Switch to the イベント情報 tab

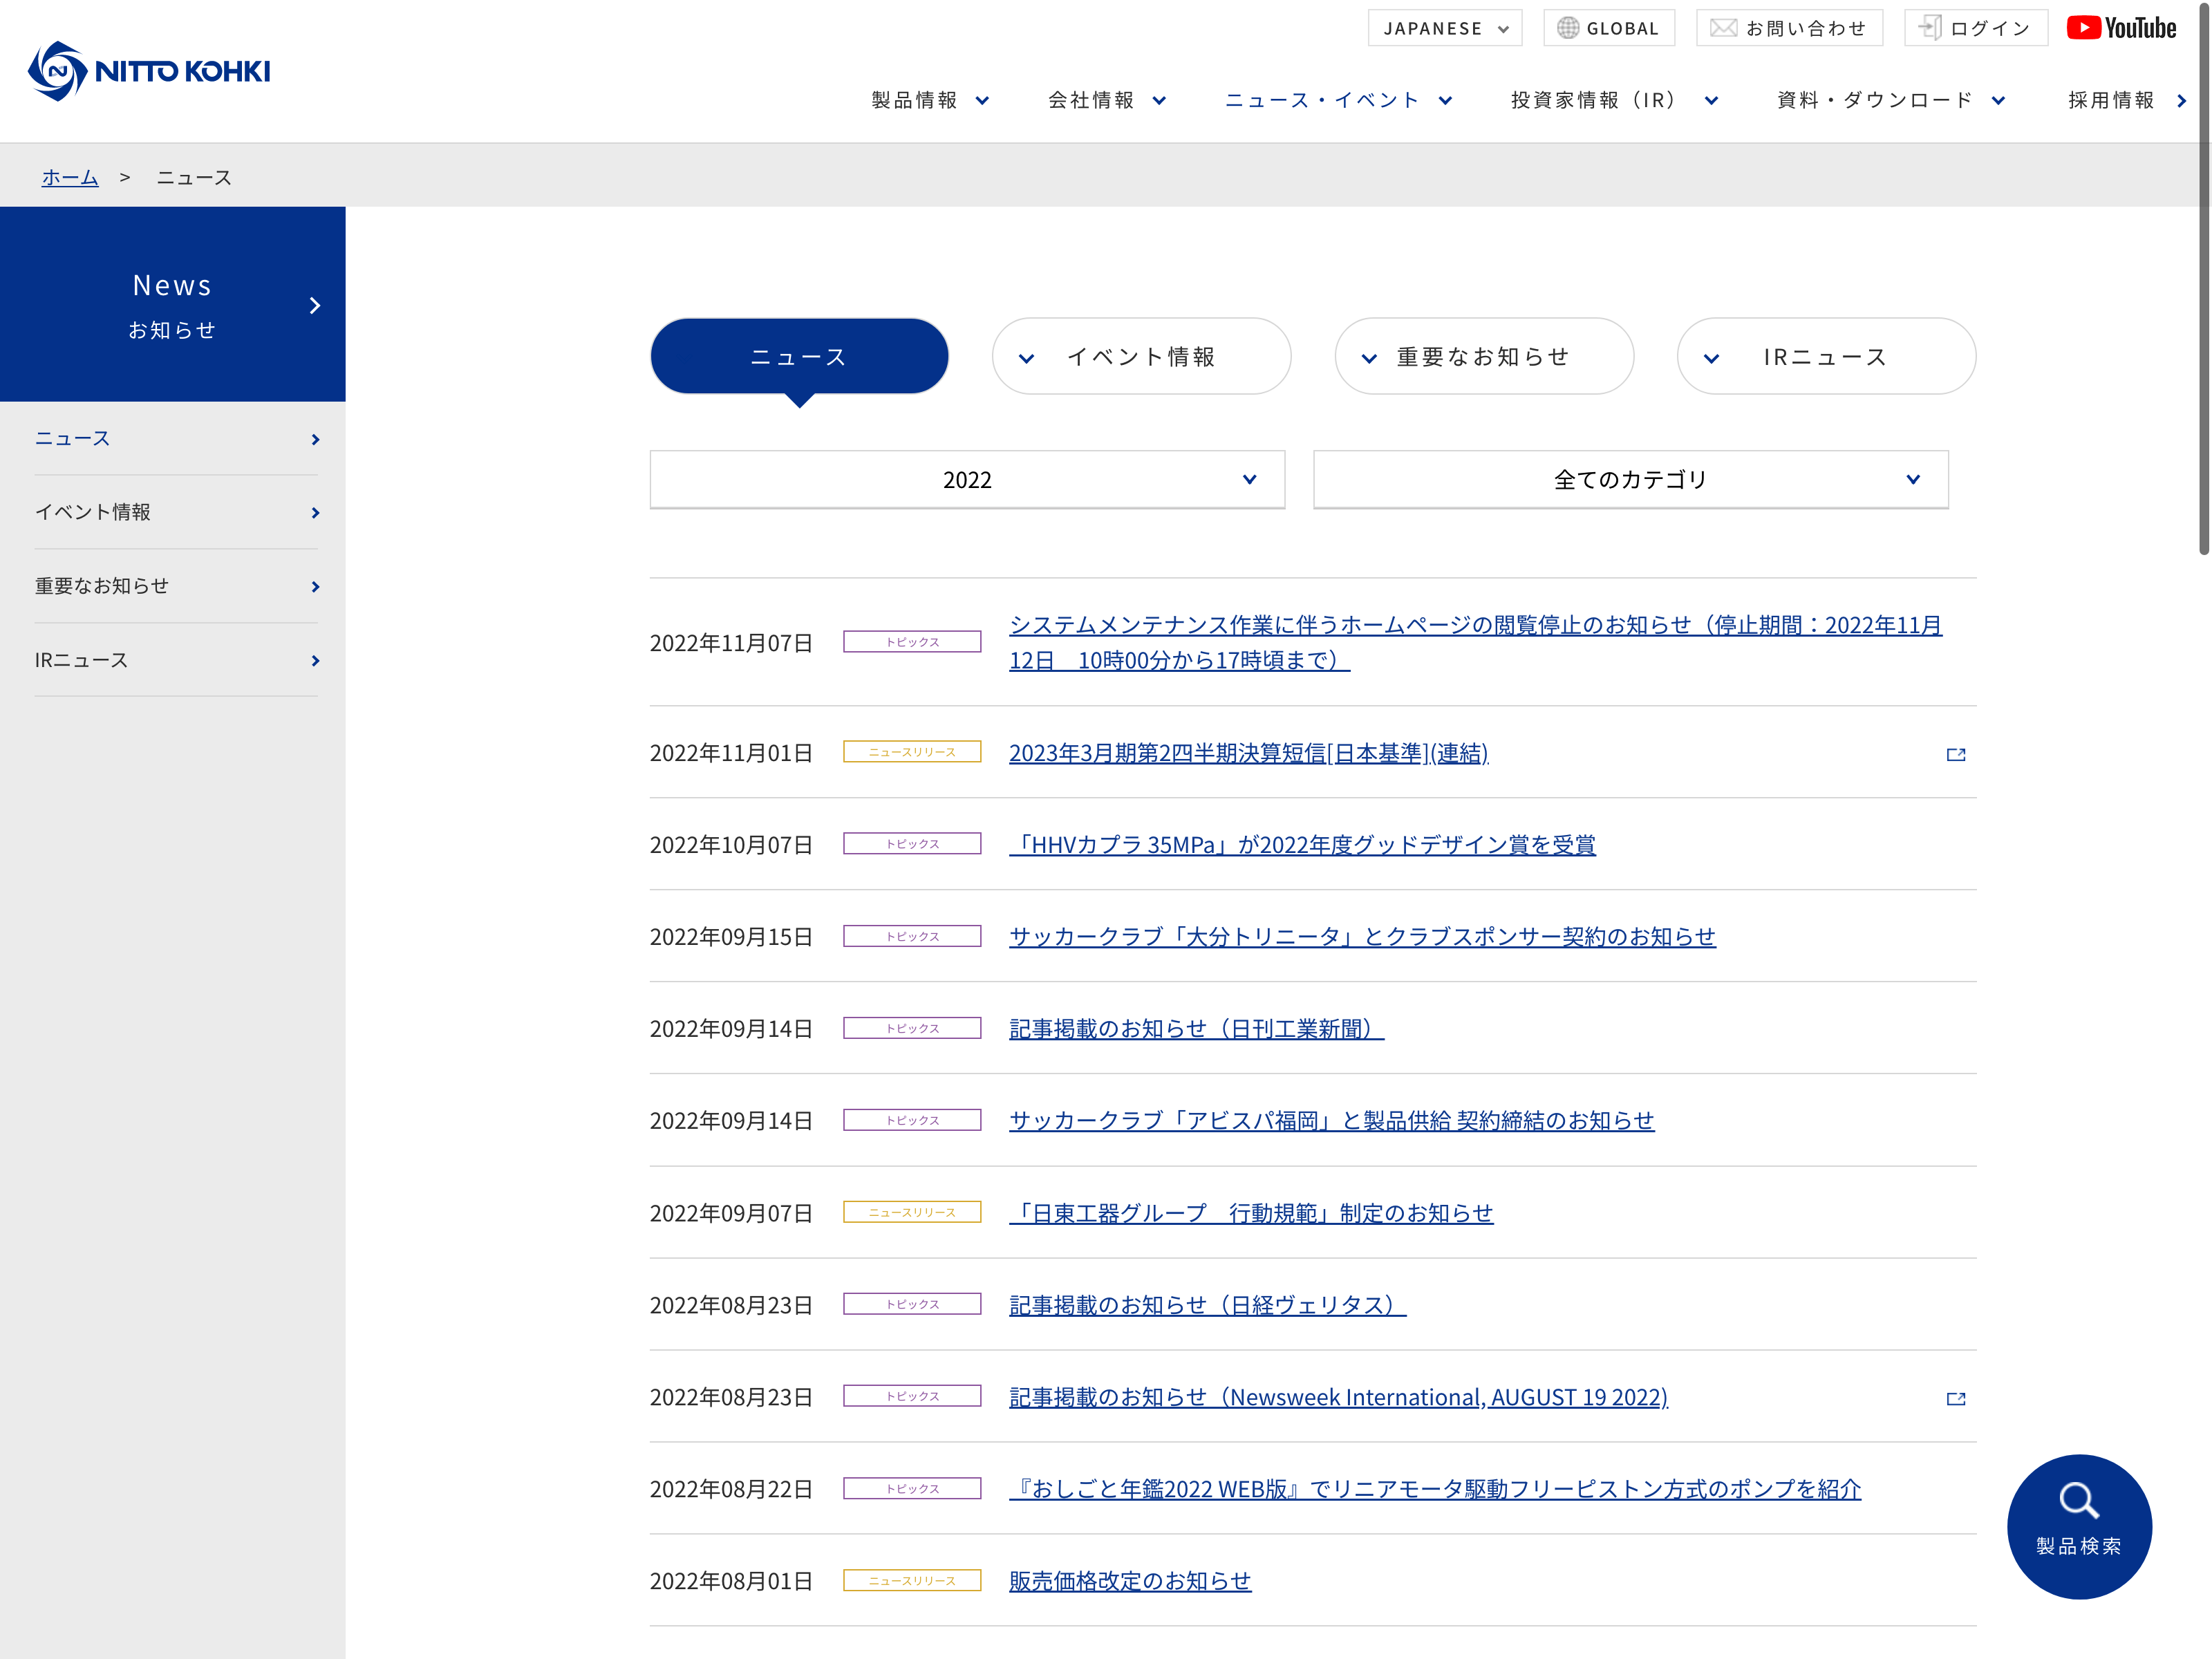1141,357
